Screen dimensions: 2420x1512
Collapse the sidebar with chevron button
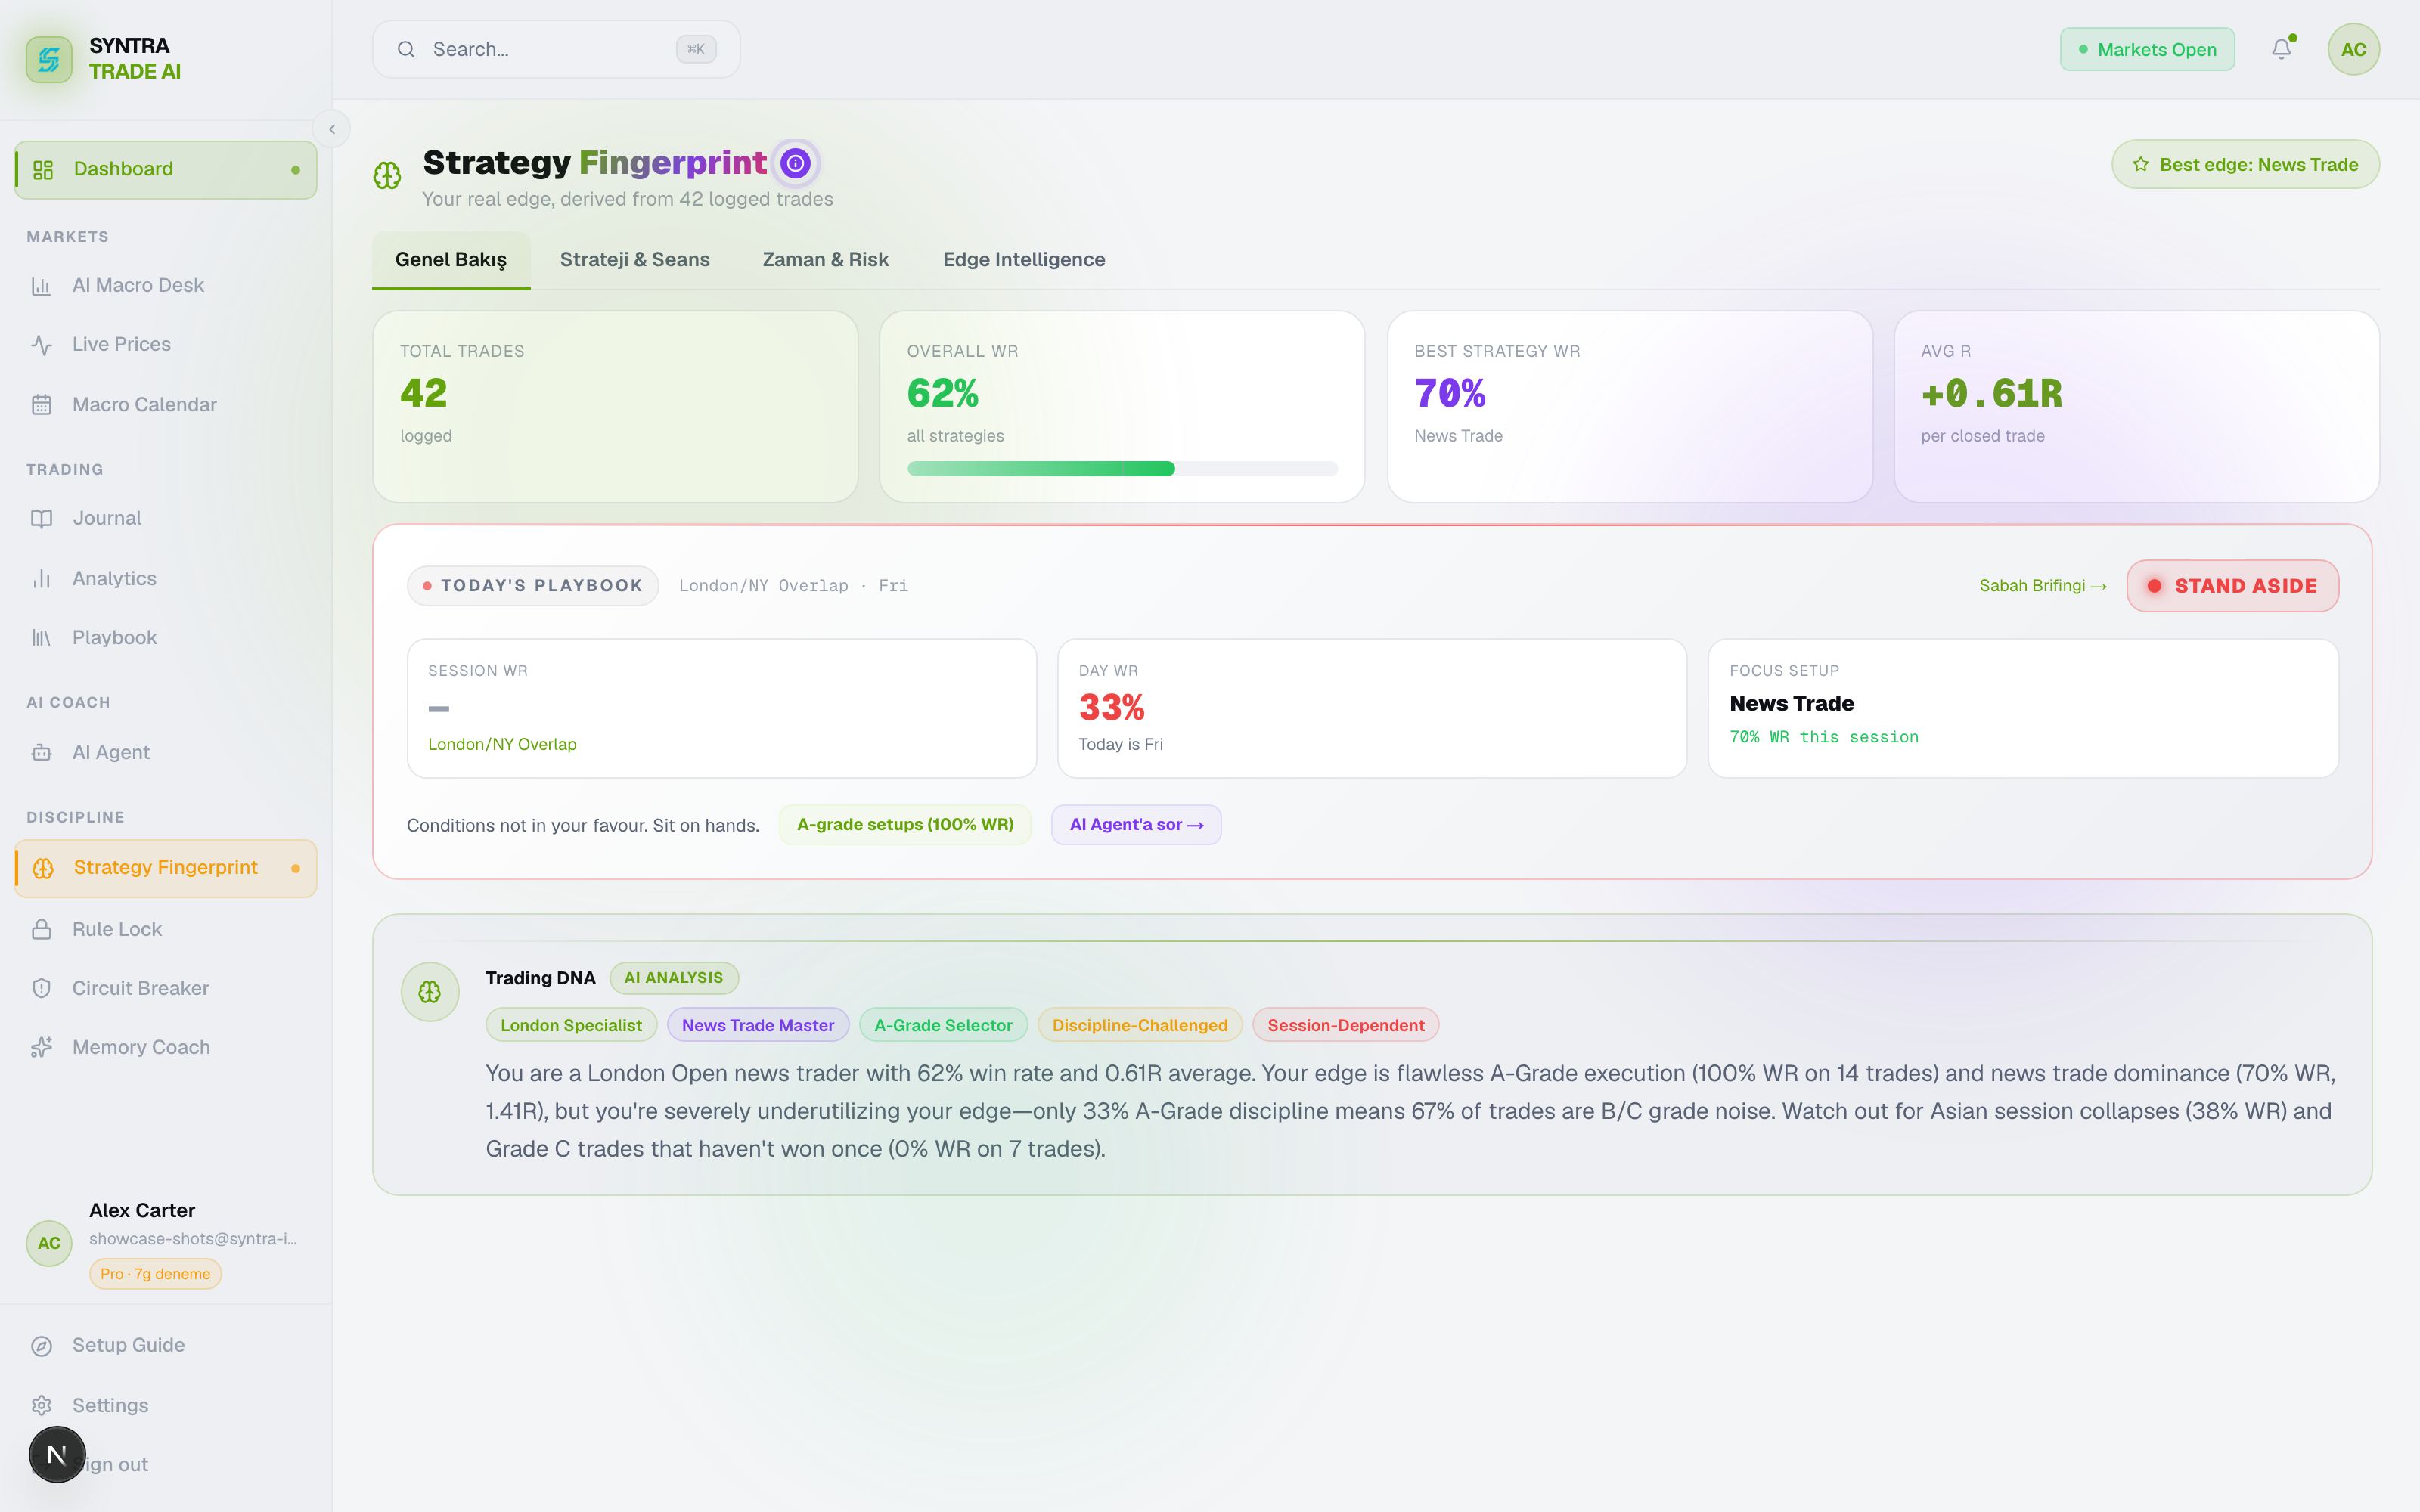coord(332,129)
